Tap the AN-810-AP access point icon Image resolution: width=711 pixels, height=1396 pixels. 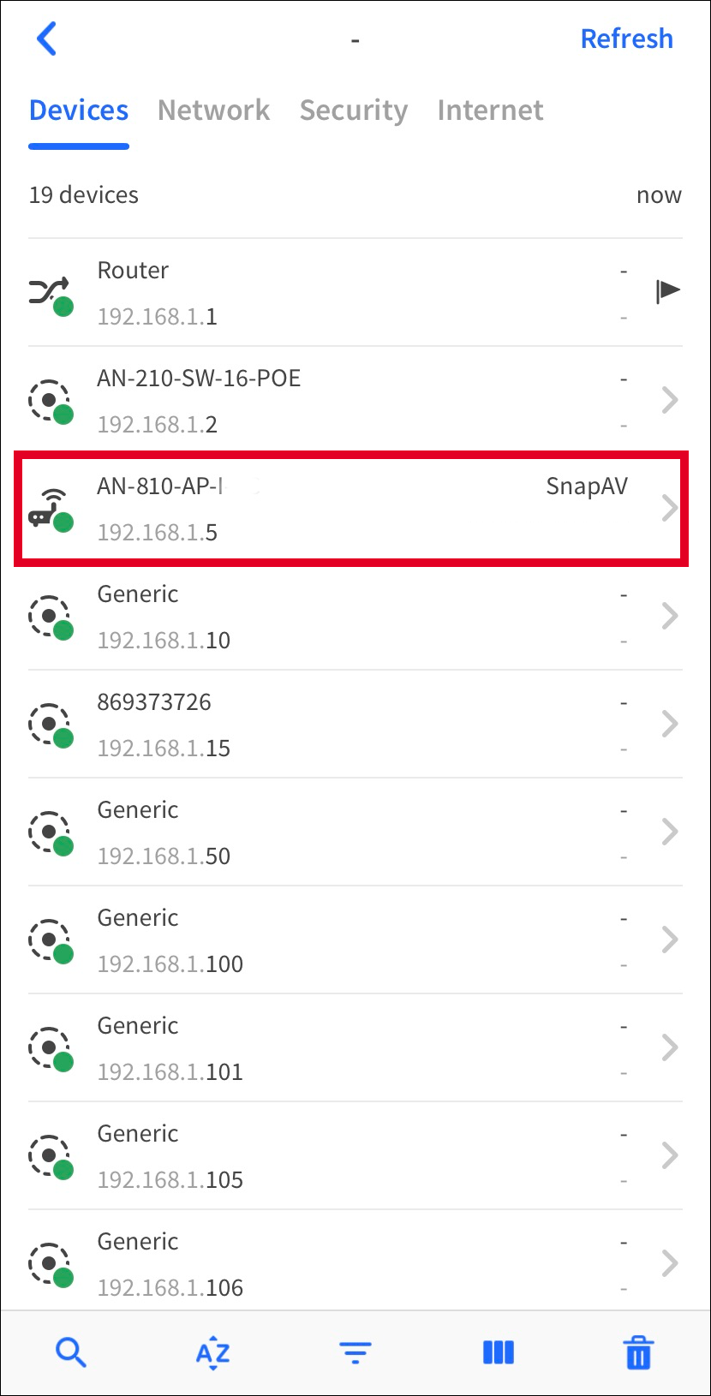50,509
